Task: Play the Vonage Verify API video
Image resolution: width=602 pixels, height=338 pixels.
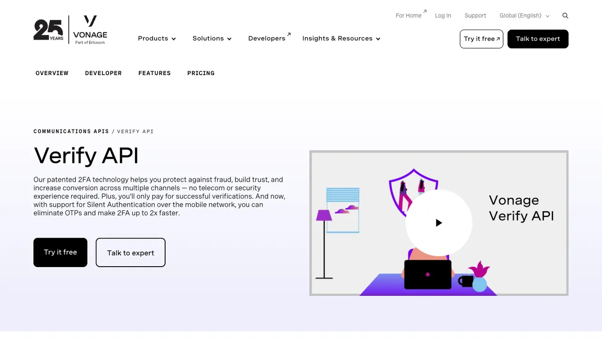Action: click(439, 223)
